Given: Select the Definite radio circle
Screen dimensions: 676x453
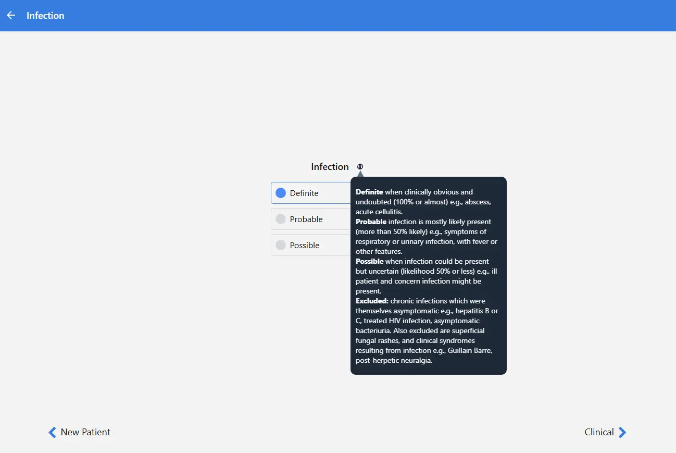Looking at the screenshot, I should [281, 193].
